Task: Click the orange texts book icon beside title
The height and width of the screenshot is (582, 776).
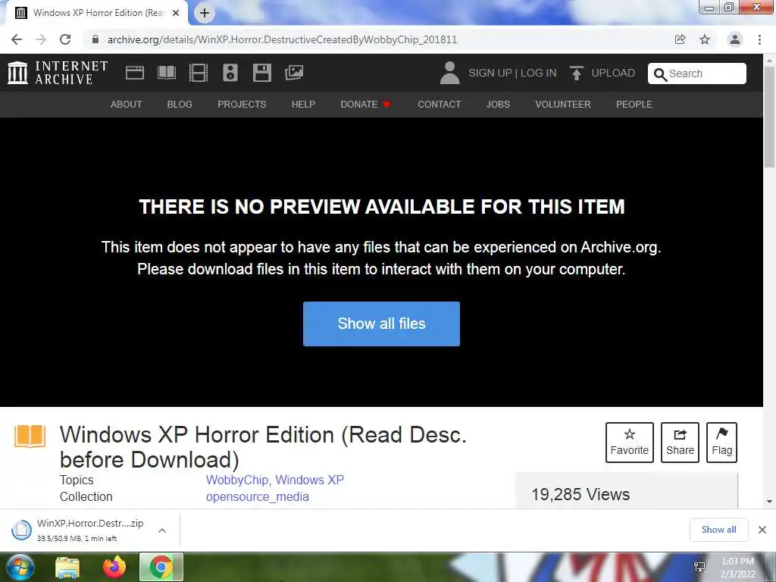Action: coord(30,436)
